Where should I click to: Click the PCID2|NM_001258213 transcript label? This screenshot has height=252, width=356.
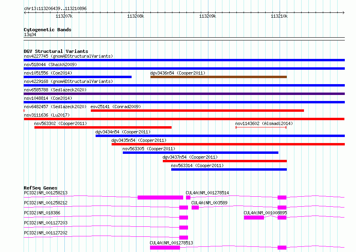[46, 193]
